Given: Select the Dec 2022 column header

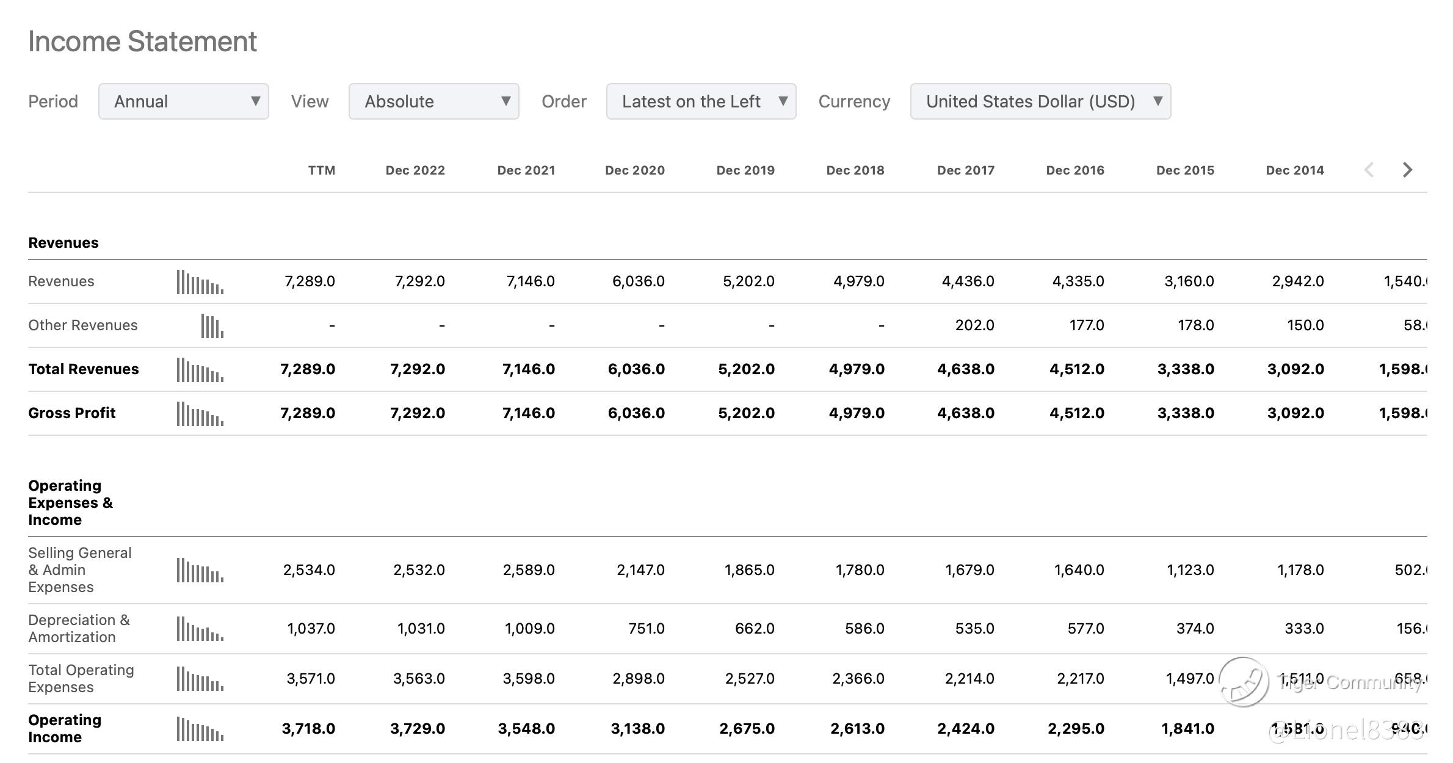Looking at the screenshot, I should coord(415,170).
